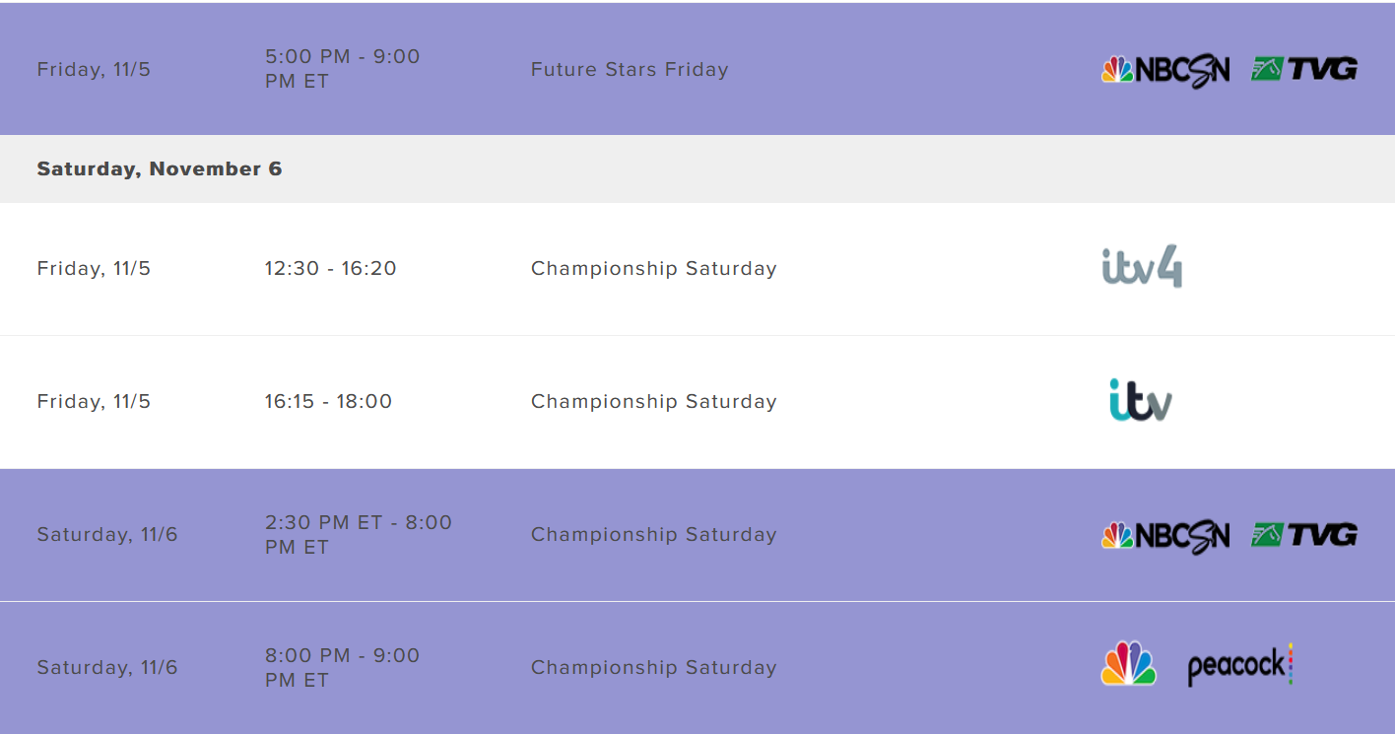Click Championship Saturday in 2:30 PM ET row

point(654,535)
